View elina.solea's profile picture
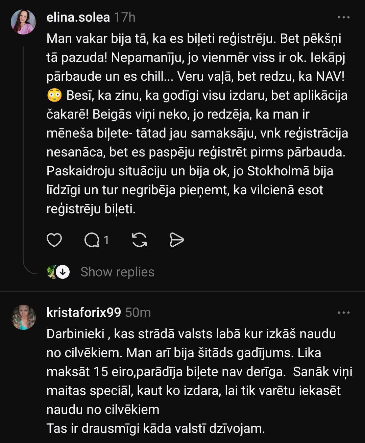Image resolution: width=365 pixels, height=443 pixels. point(23,22)
